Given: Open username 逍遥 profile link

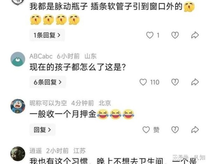Looking at the screenshot, I should coord(36,151).
